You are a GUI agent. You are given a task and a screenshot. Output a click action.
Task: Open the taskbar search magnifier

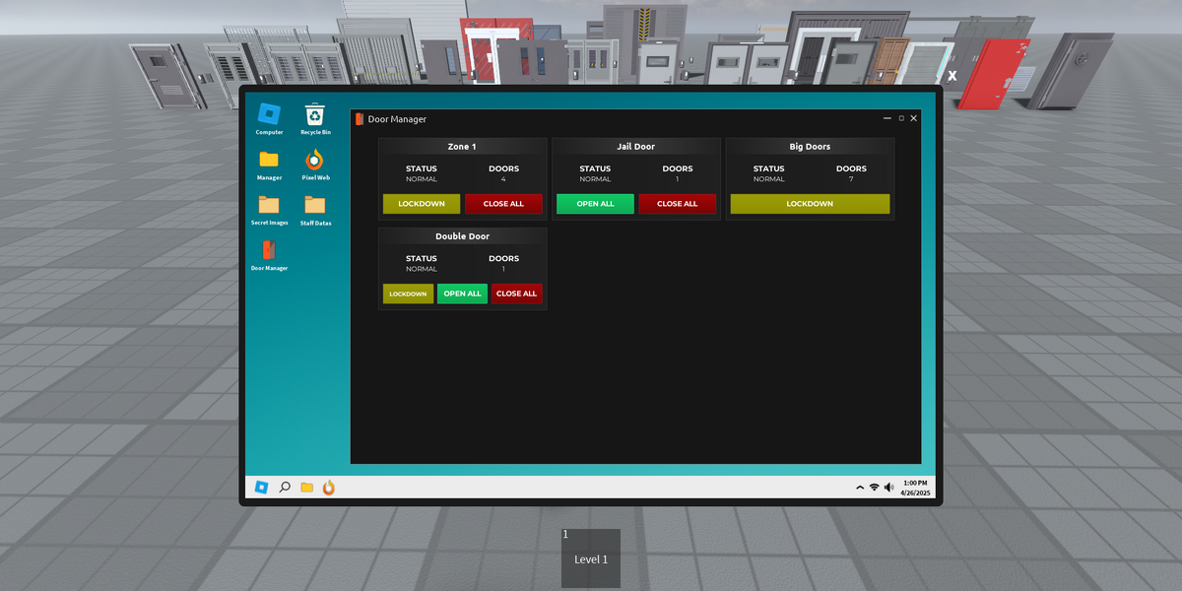tap(285, 487)
